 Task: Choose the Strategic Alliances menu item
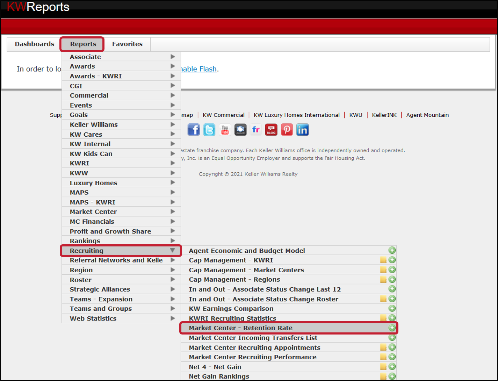[x=121, y=289]
